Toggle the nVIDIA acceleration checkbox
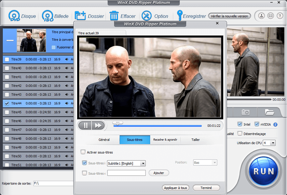The width and height of the screenshot is (287, 195). (x=257, y=124)
